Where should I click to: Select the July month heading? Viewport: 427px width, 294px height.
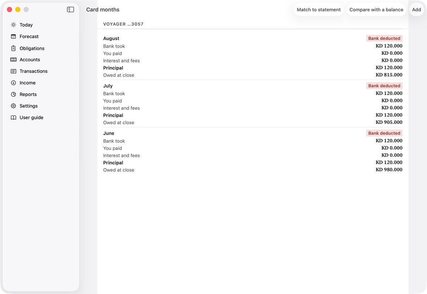pyautogui.click(x=108, y=86)
